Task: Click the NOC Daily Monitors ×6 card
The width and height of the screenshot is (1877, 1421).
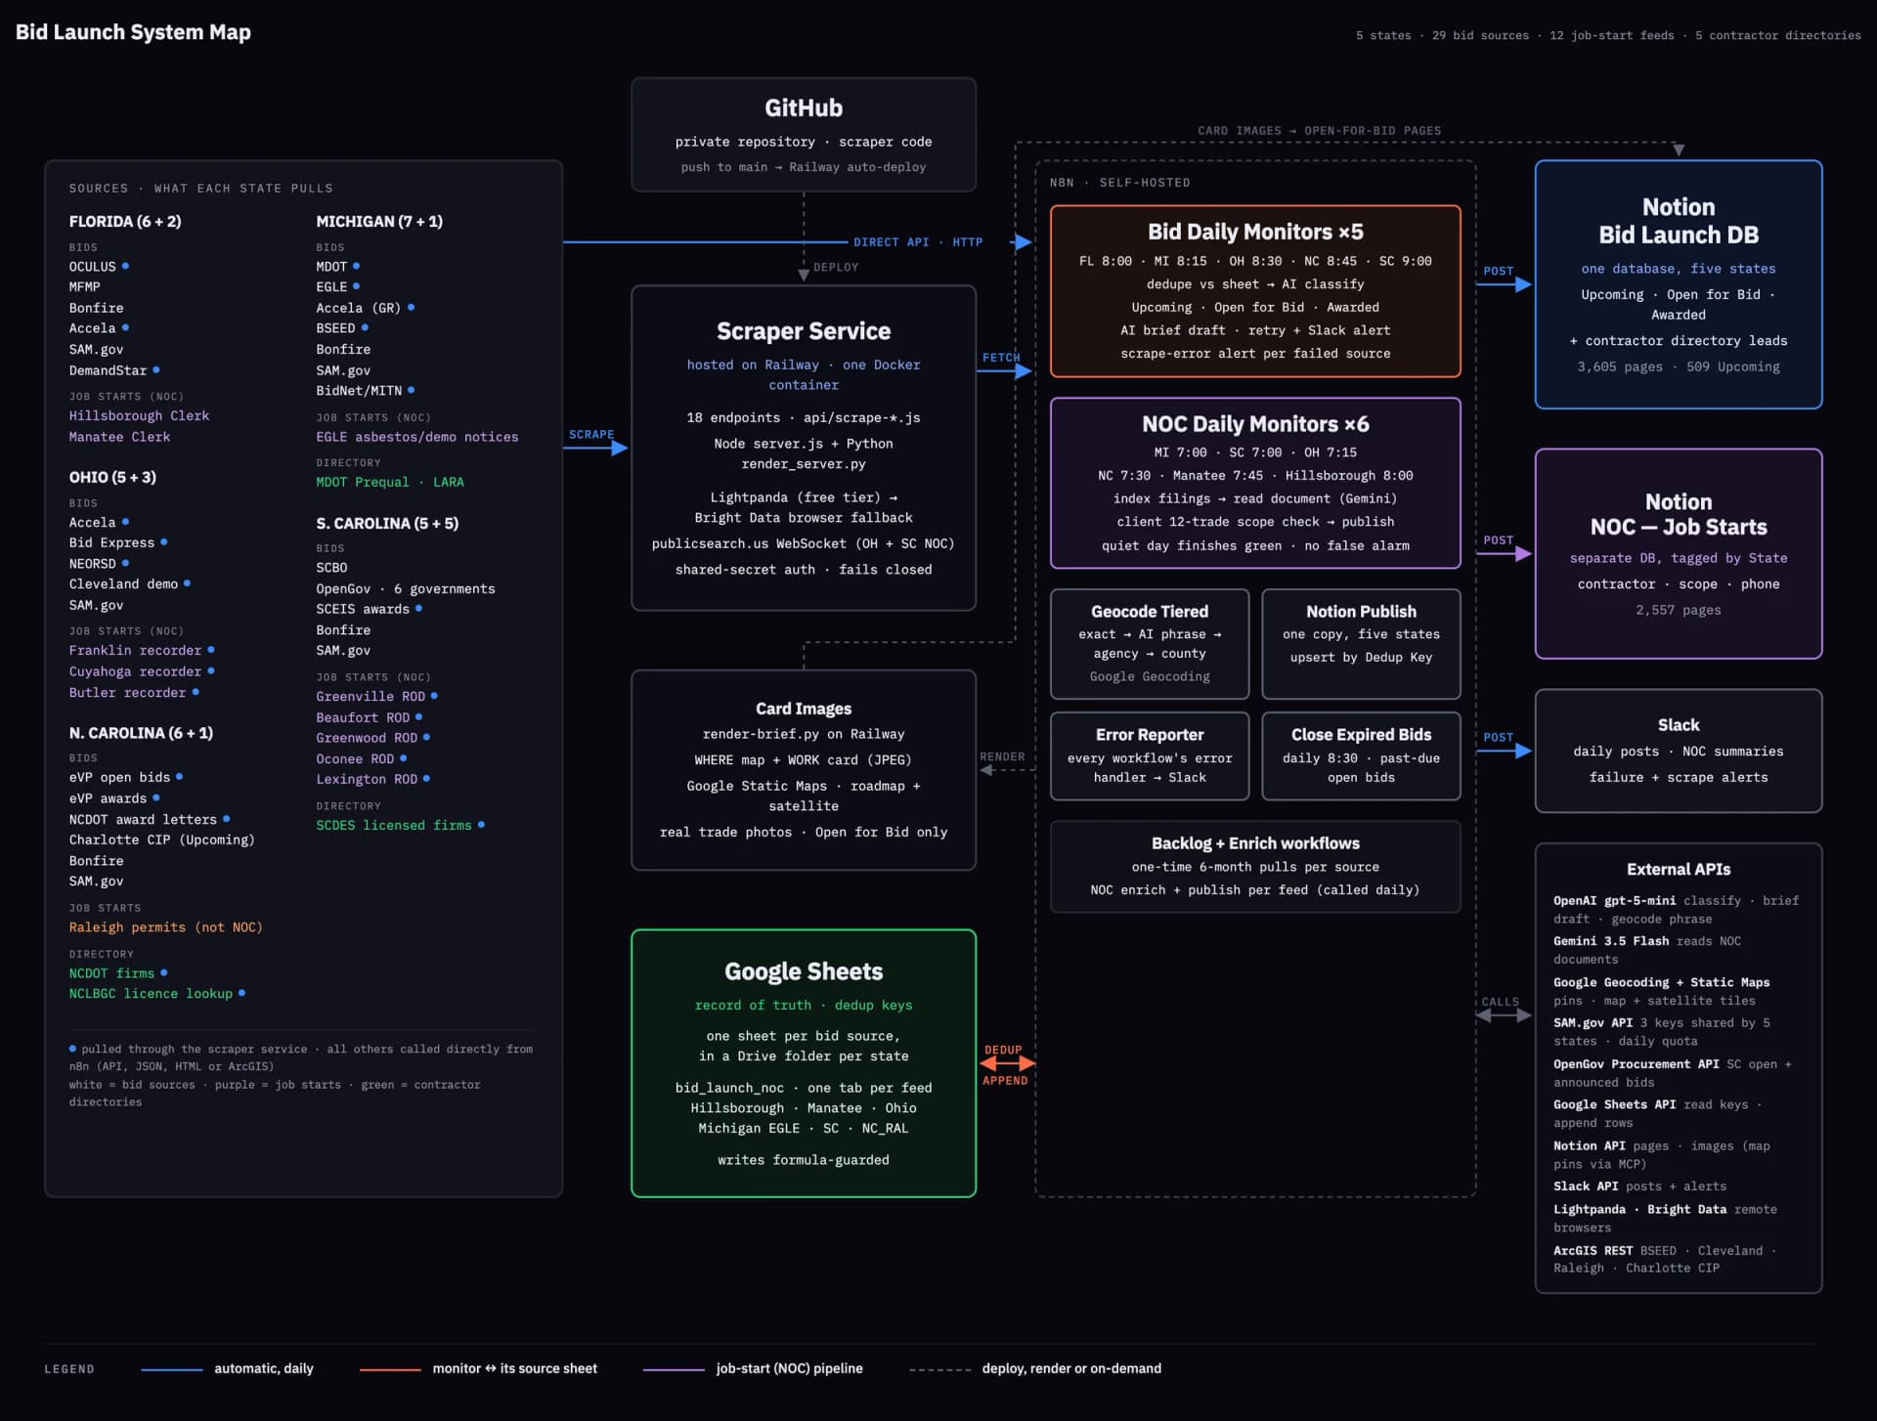Action: [1255, 483]
